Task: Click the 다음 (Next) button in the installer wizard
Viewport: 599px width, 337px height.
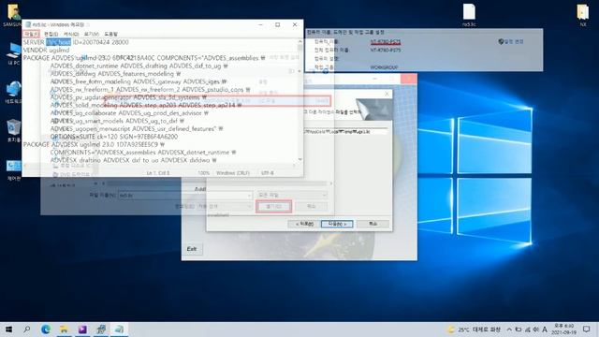Action: 337,224
